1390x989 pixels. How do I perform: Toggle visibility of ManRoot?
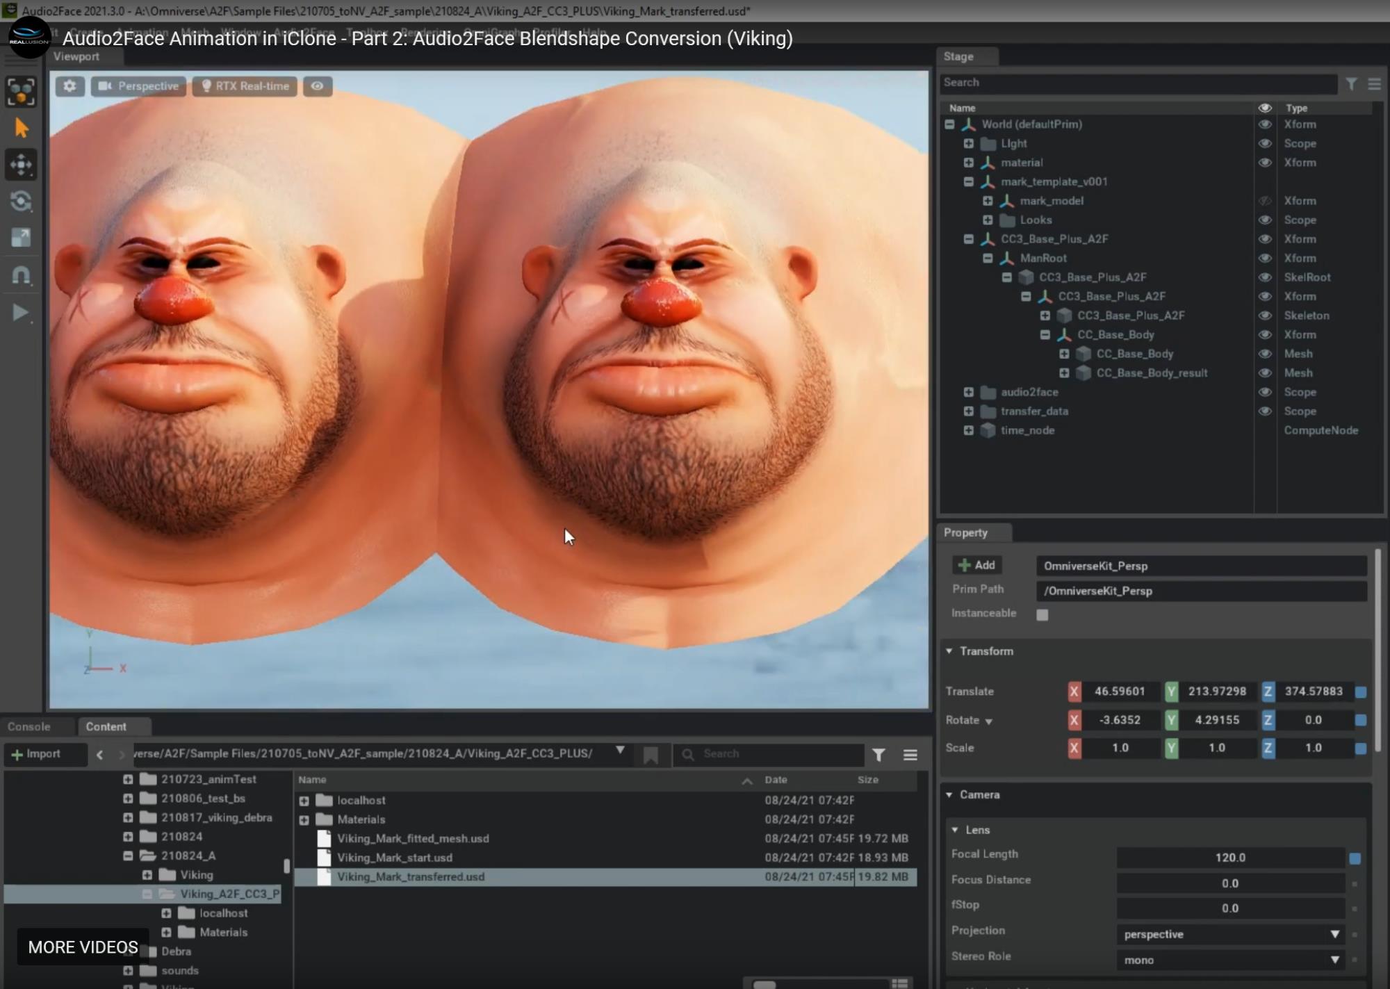(x=1265, y=258)
